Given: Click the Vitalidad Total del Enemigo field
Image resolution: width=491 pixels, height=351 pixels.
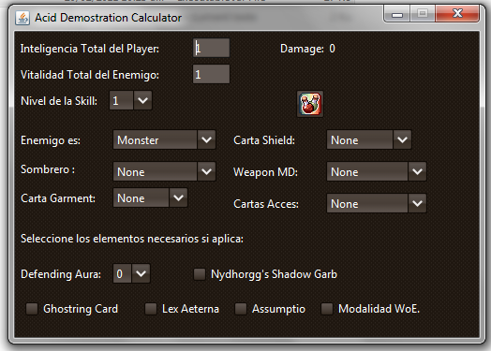Looking at the screenshot, I should [211, 74].
